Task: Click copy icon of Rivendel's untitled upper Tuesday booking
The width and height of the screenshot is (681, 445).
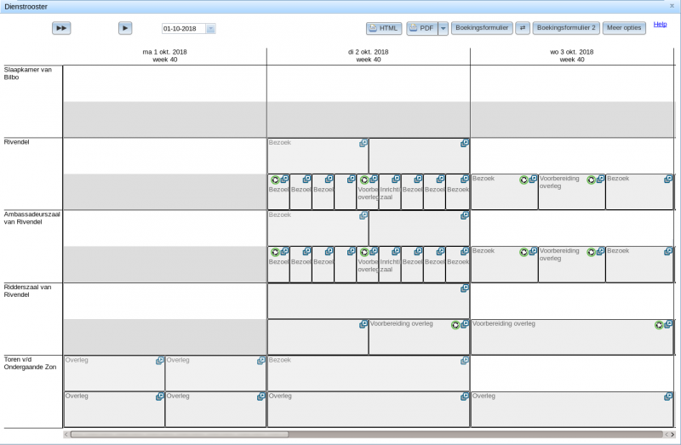Action: click(465, 143)
